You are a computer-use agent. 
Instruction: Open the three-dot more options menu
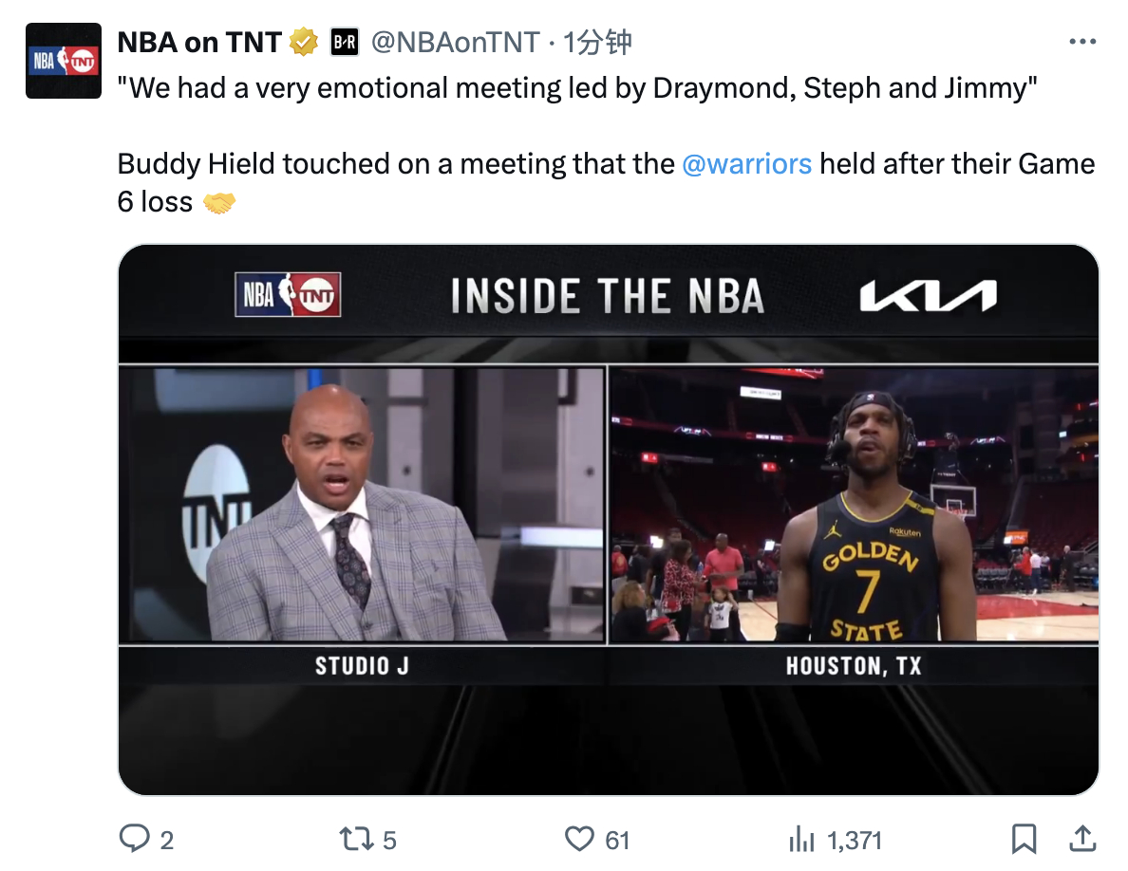pos(1082,42)
